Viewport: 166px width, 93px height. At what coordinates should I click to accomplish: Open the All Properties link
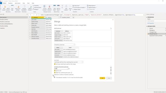point(151,23)
